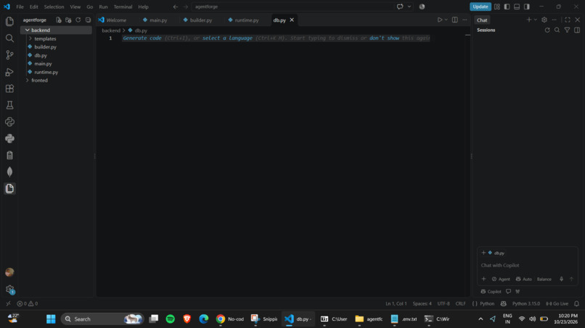This screenshot has height=328, width=585.
Task: Click the don't show link
Action: [384, 38]
